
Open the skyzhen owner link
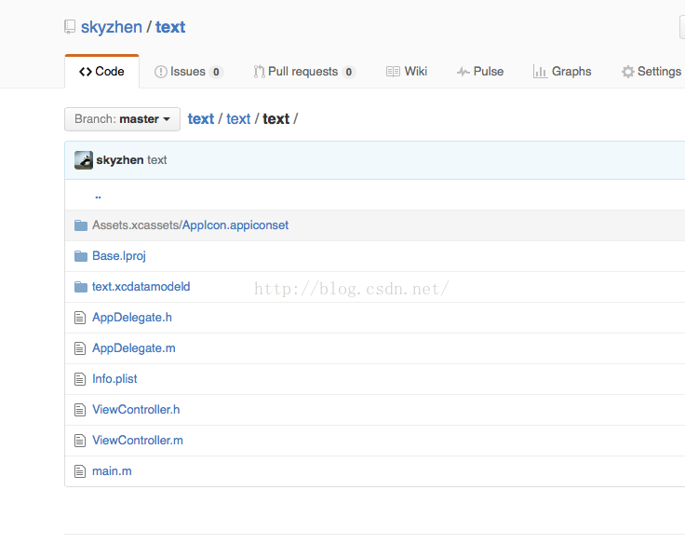(x=112, y=27)
